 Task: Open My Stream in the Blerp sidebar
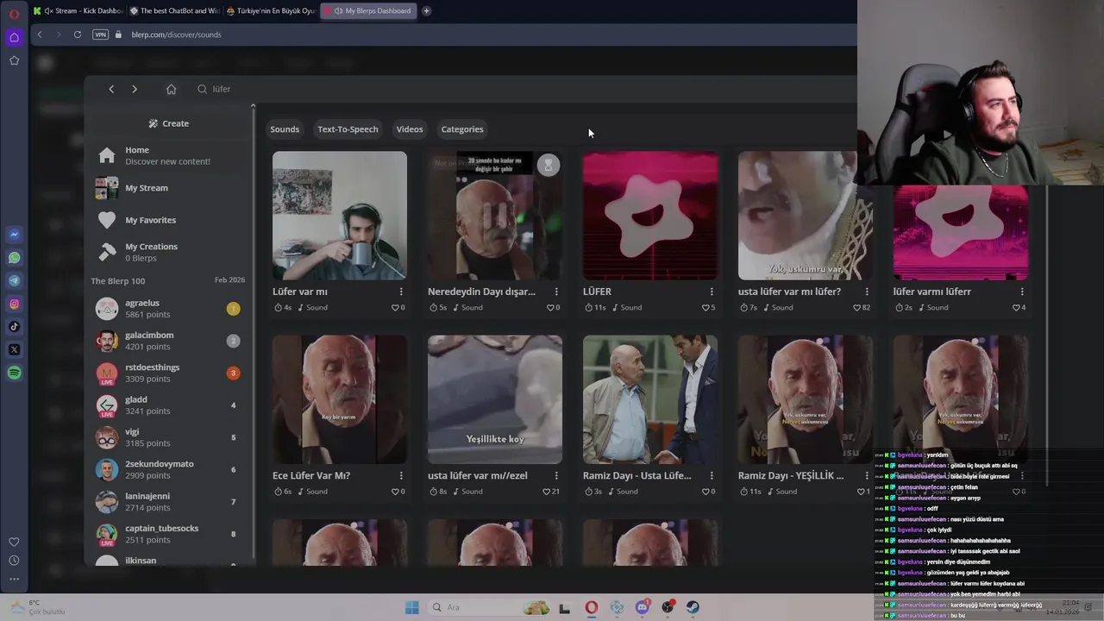point(147,188)
